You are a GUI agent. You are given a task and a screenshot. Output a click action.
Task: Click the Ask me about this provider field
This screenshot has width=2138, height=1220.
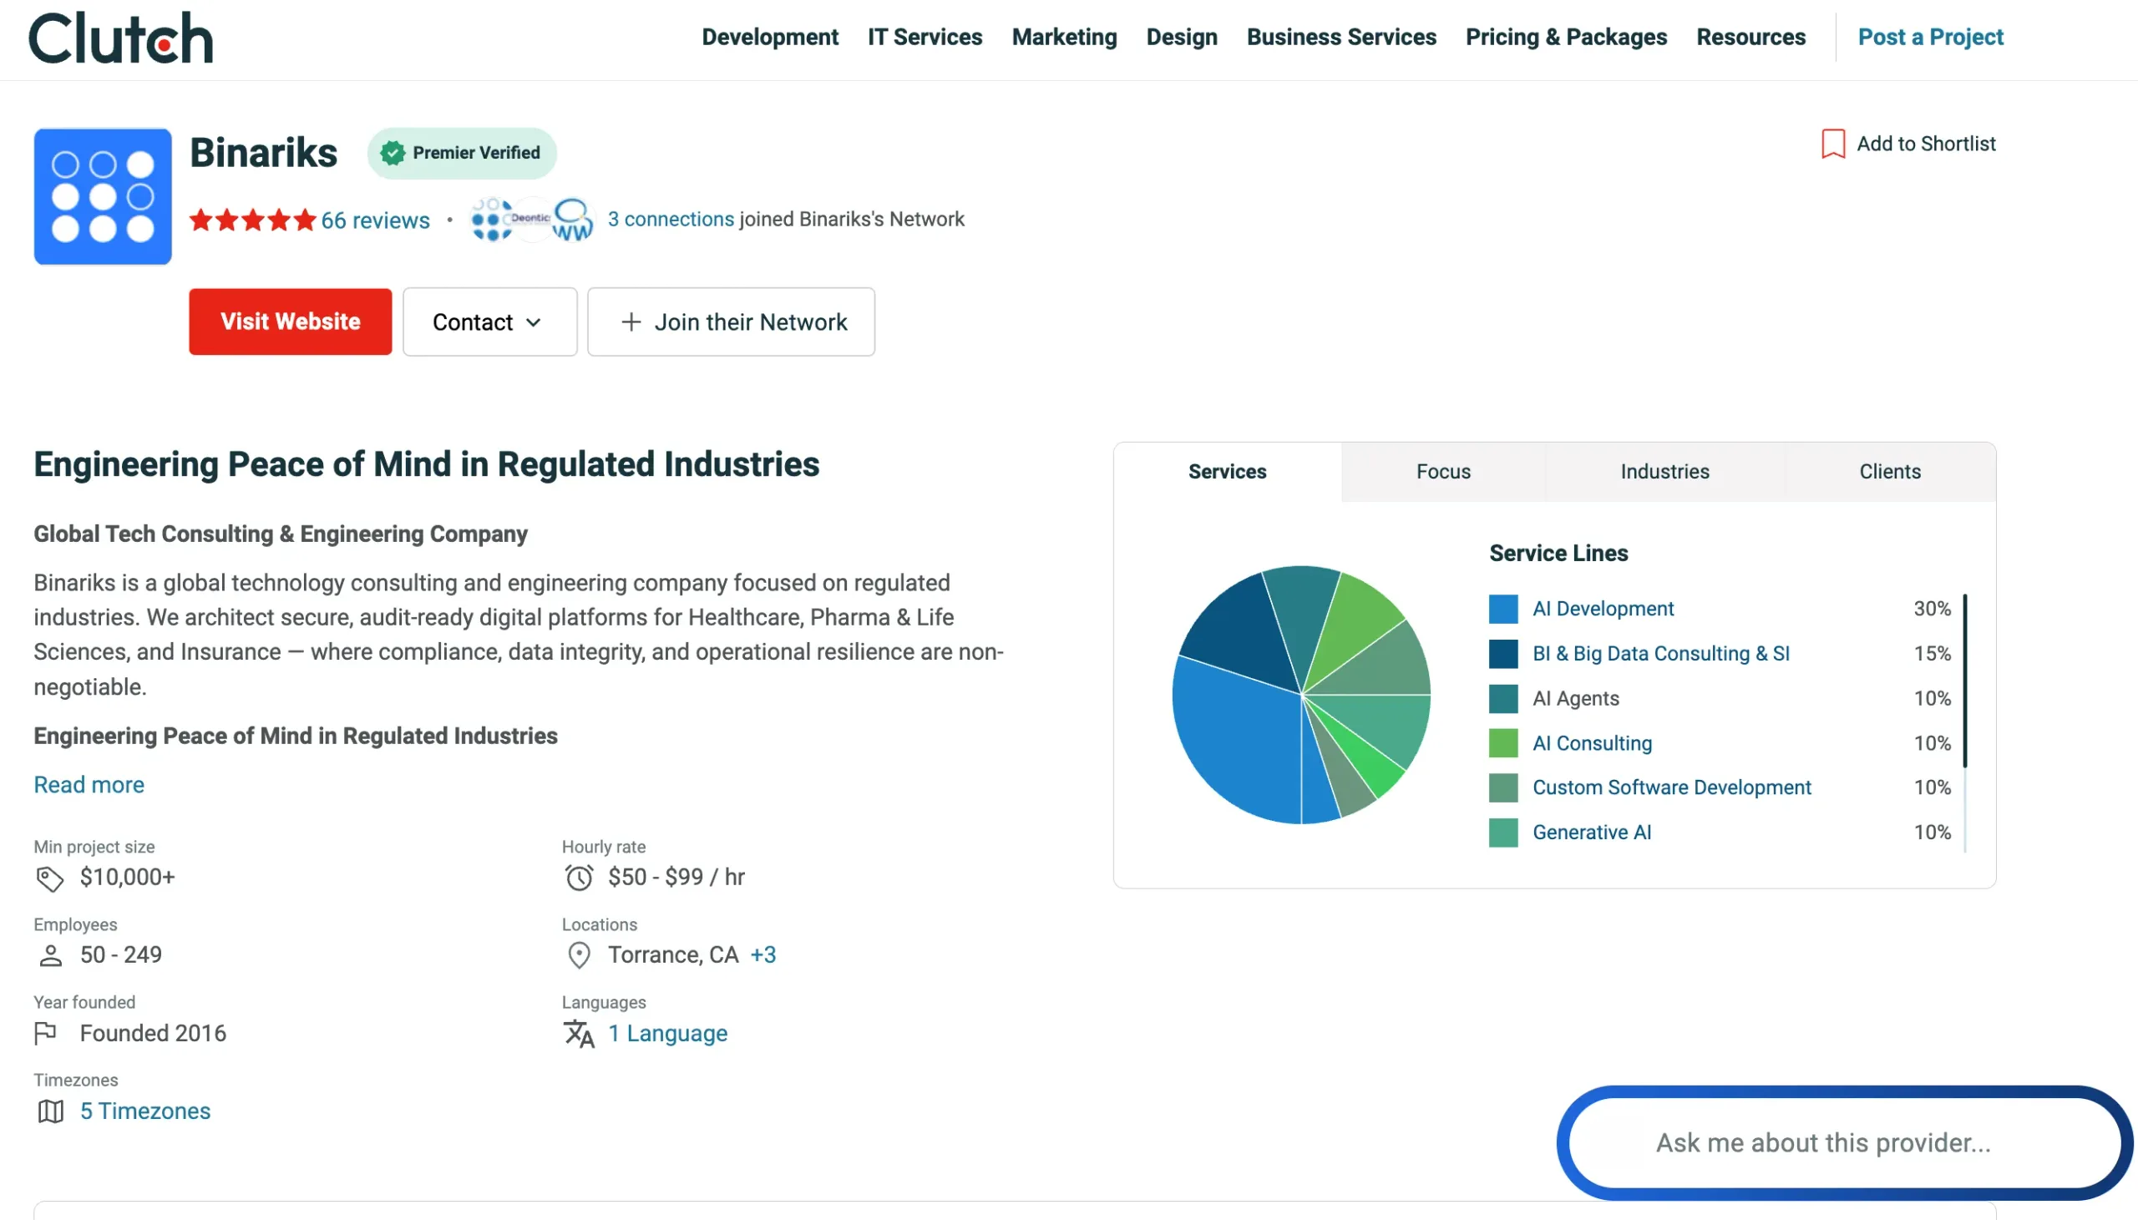[x=1843, y=1142]
